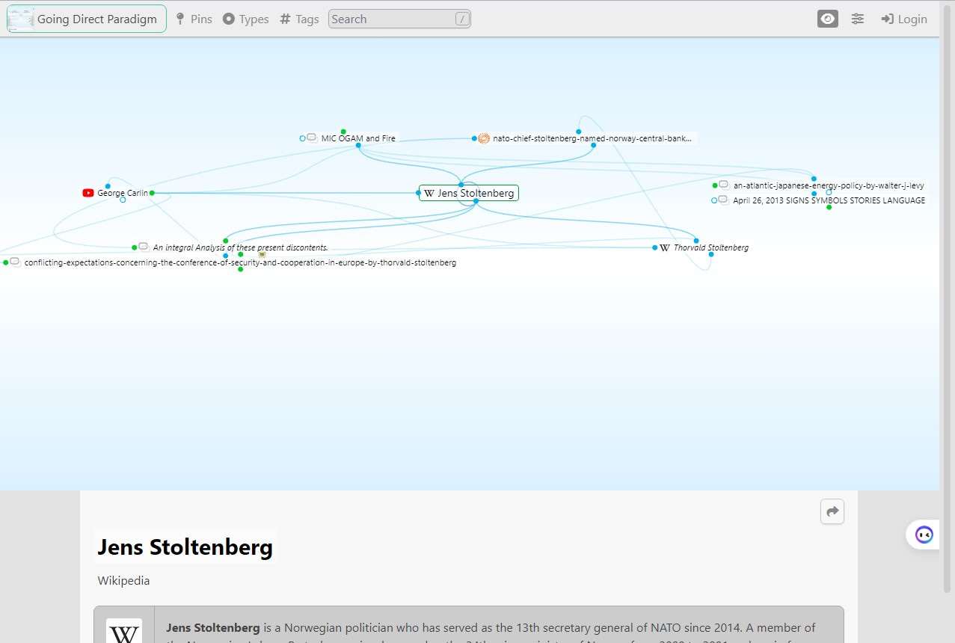Open the purple chat assistant widget
955x643 pixels.
point(924,535)
